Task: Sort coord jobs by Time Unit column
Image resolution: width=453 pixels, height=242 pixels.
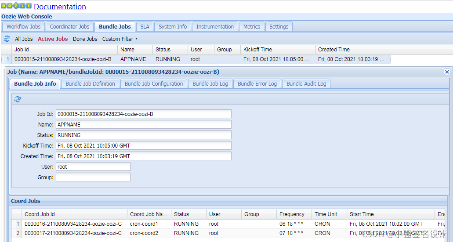Action: pyautogui.click(x=330, y=214)
